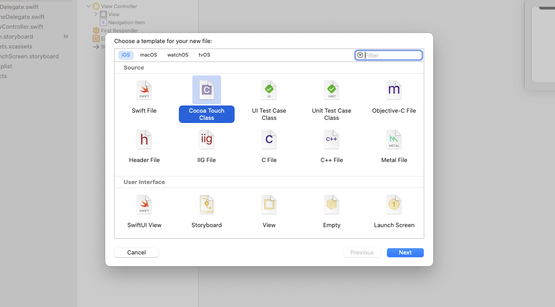The height and width of the screenshot is (307, 555).
Task: Click the First Responder icon in outline
Action: click(x=96, y=31)
